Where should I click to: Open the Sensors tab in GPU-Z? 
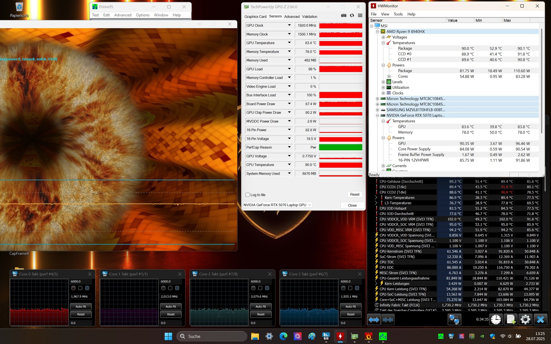pyautogui.click(x=275, y=16)
